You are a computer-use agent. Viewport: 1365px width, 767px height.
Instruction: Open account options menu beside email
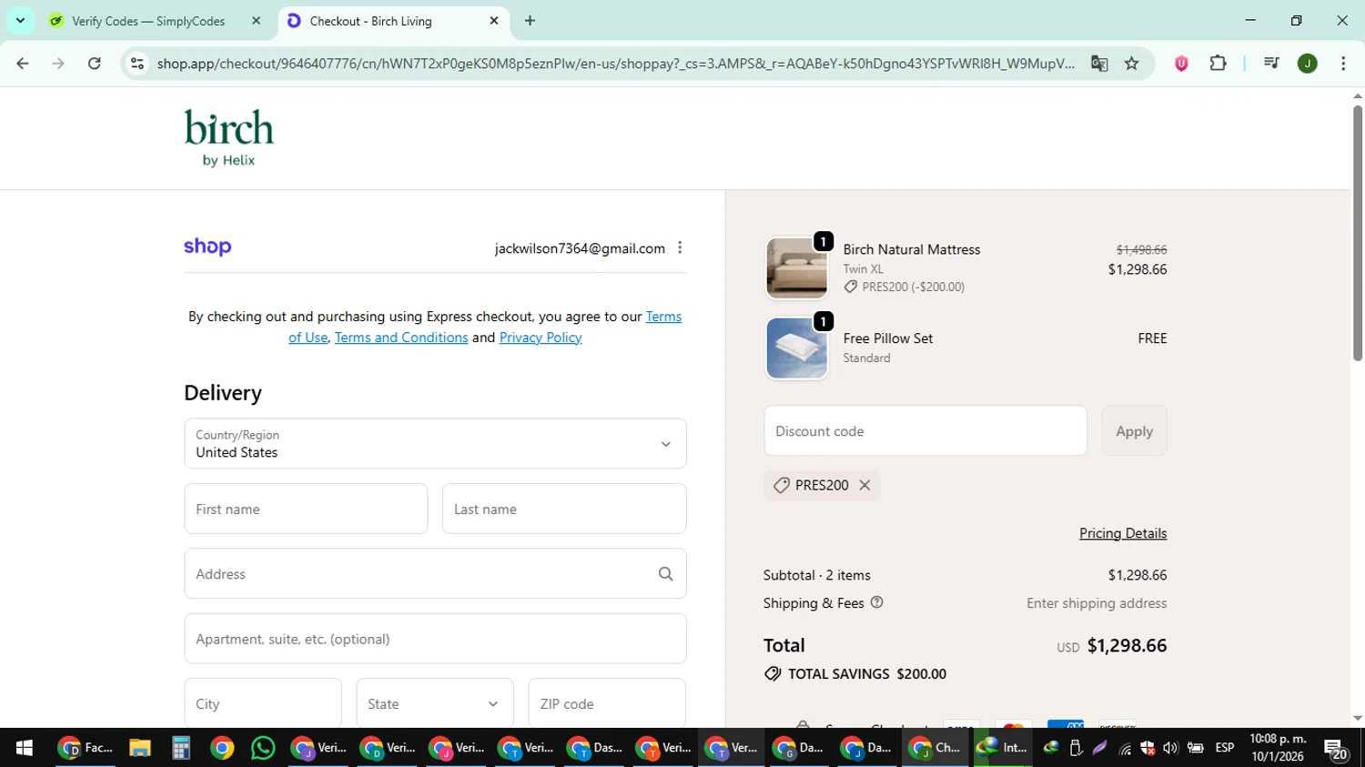(x=680, y=247)
